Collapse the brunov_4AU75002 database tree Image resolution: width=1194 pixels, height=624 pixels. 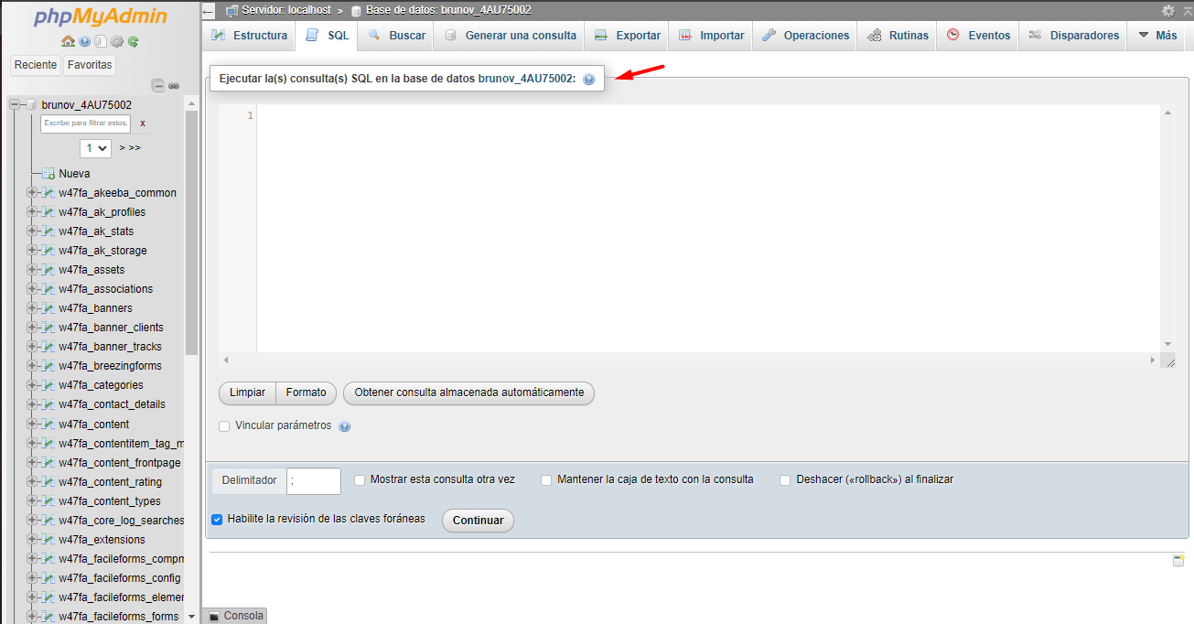15,105
